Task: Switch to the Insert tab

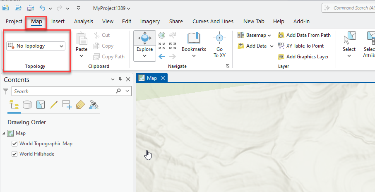Action: pyautogui.click(x=58, y=21)
